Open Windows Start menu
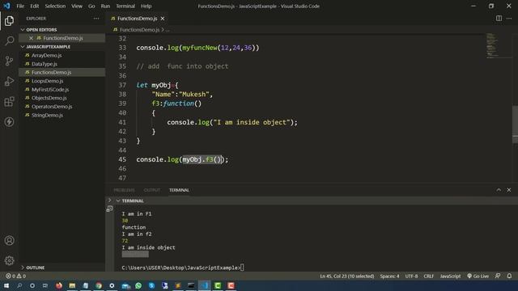Screen dimensions: 518x291 pyautogui.click(x=6, y=285)
